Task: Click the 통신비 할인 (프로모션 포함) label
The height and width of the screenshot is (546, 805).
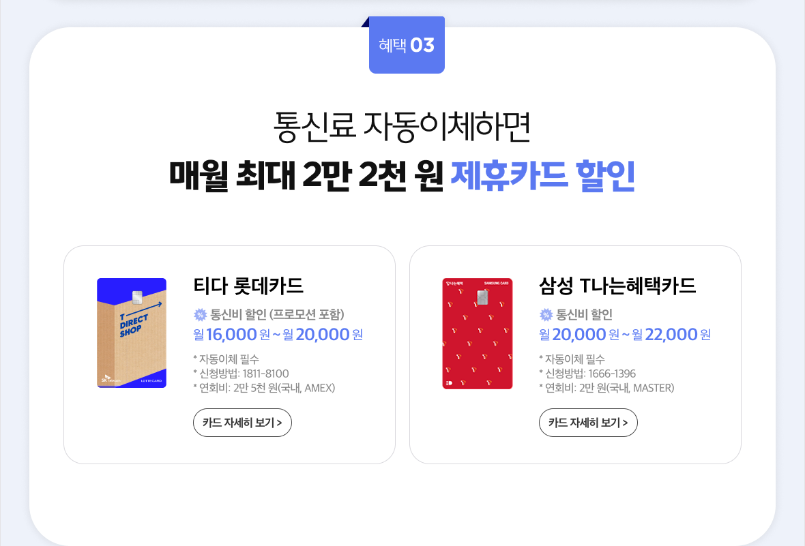Action: (277, 315)
